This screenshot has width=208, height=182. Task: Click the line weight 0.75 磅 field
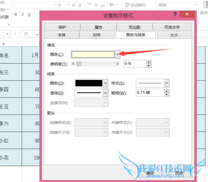point(150,92)
